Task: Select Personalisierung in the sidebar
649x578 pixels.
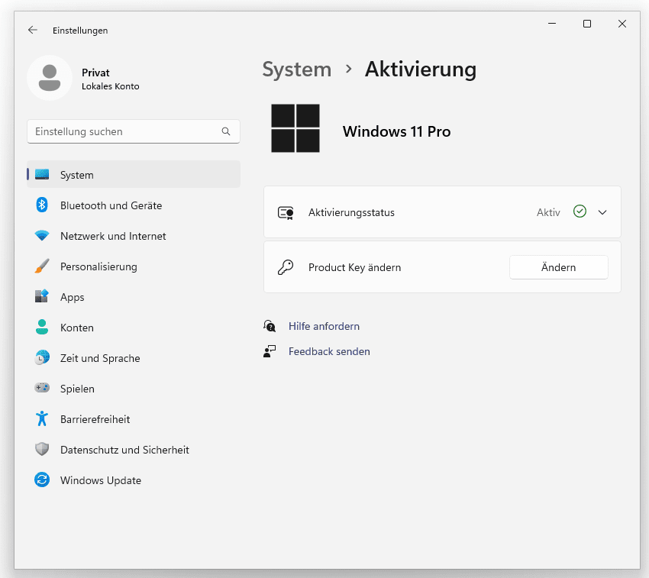Action: click(134, 266)
